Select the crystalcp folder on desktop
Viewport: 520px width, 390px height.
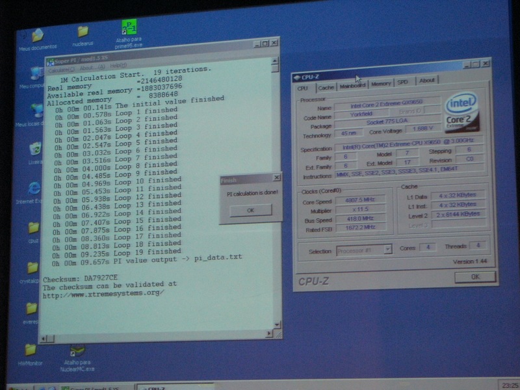coord(32,267)
